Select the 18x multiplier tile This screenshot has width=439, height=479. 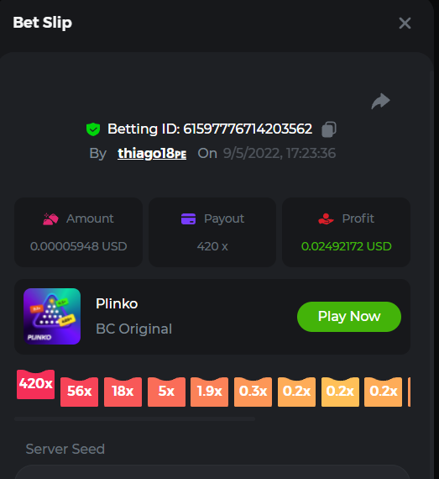pos(123,392)
